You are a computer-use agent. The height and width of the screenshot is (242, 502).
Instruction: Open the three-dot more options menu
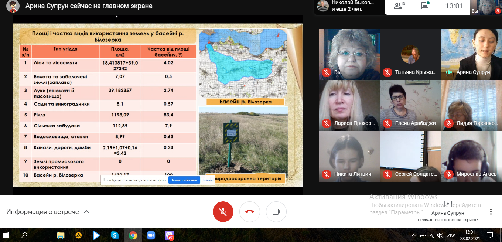(x=491, y=212)
